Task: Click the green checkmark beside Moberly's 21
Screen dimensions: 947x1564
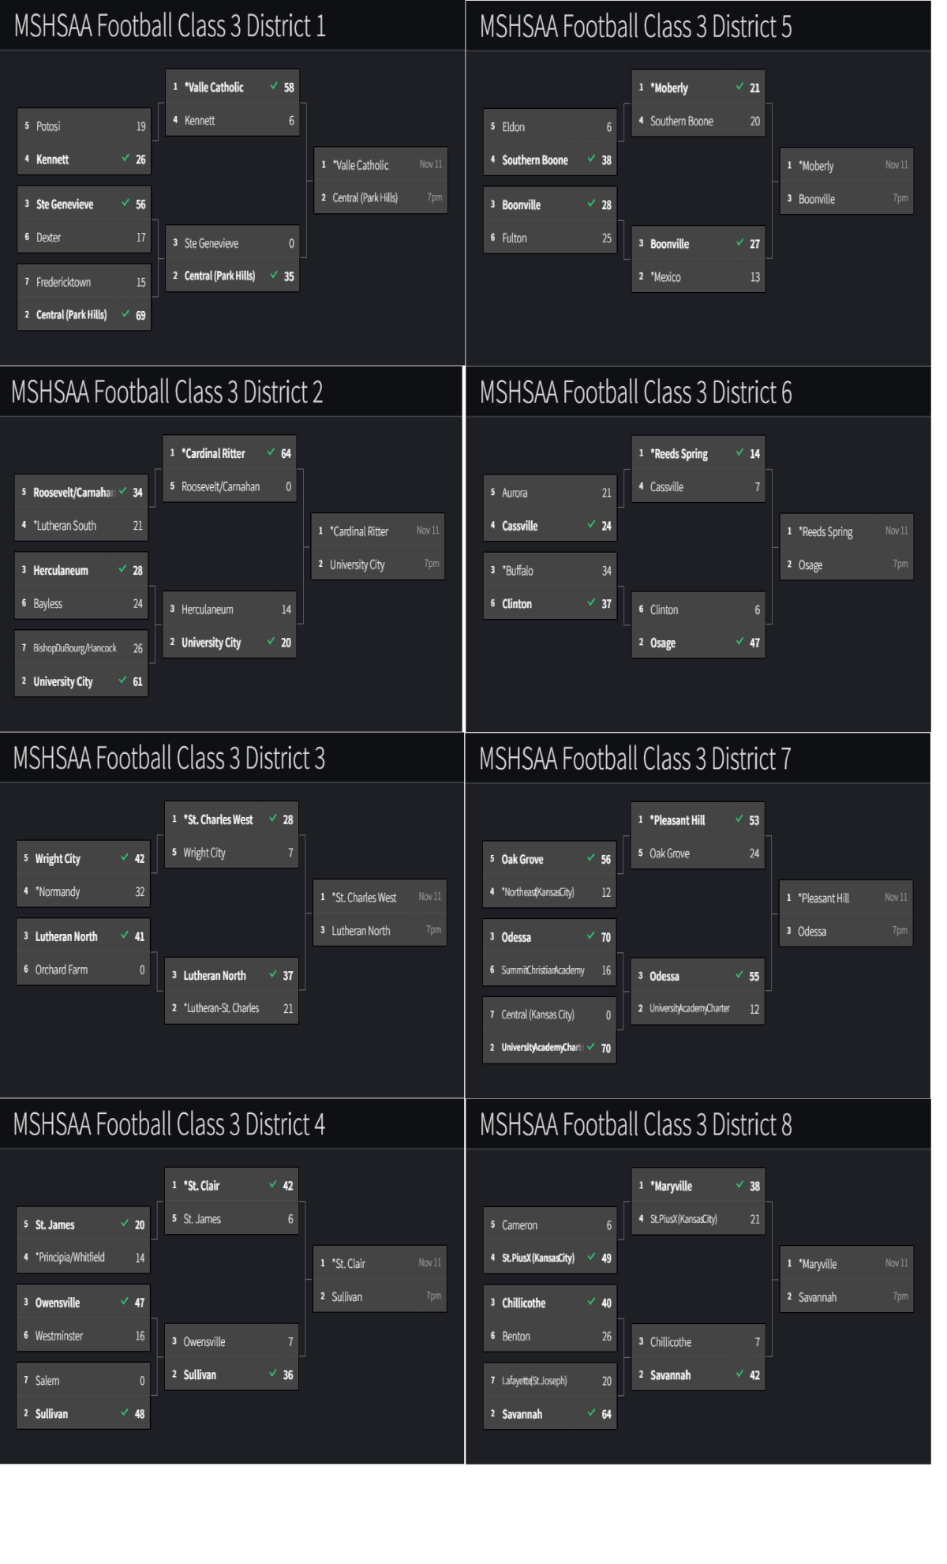Action: point(739,87)
